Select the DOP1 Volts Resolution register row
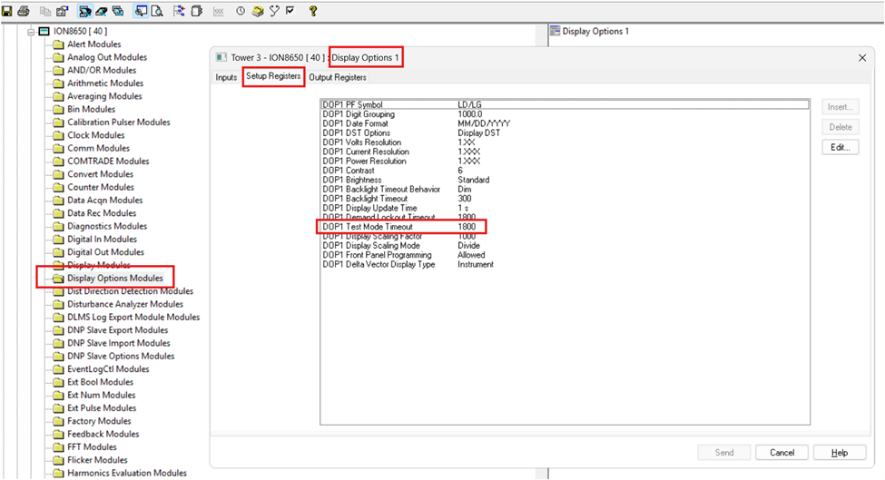Image resolution: width=885 pixels, height=480 pixels. click(565, 142)
